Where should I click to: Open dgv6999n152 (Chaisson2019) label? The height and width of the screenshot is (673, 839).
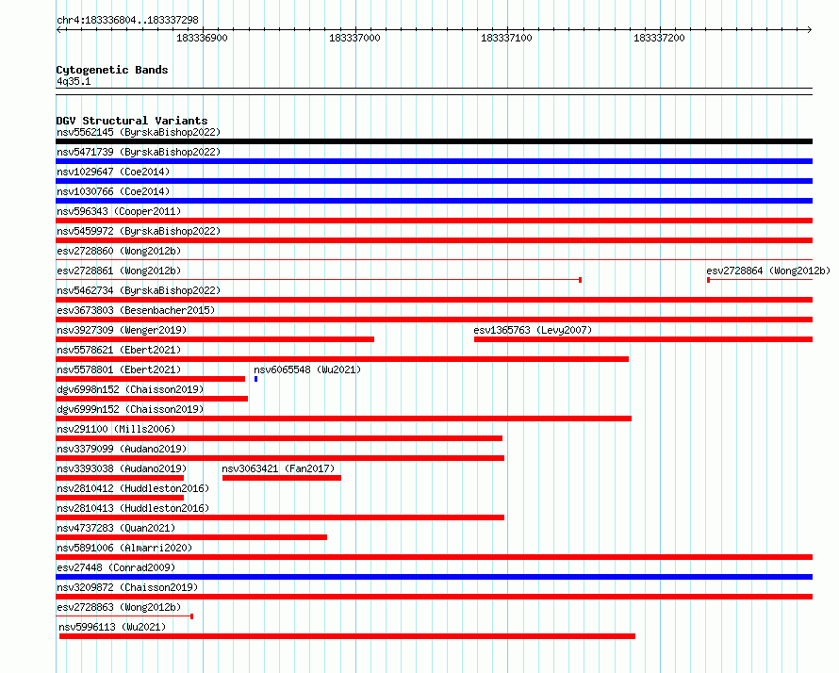130,409
